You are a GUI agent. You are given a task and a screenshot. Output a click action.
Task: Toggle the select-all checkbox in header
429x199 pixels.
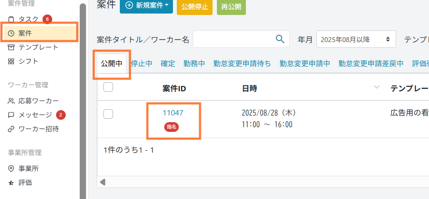(x=109, y=87)
